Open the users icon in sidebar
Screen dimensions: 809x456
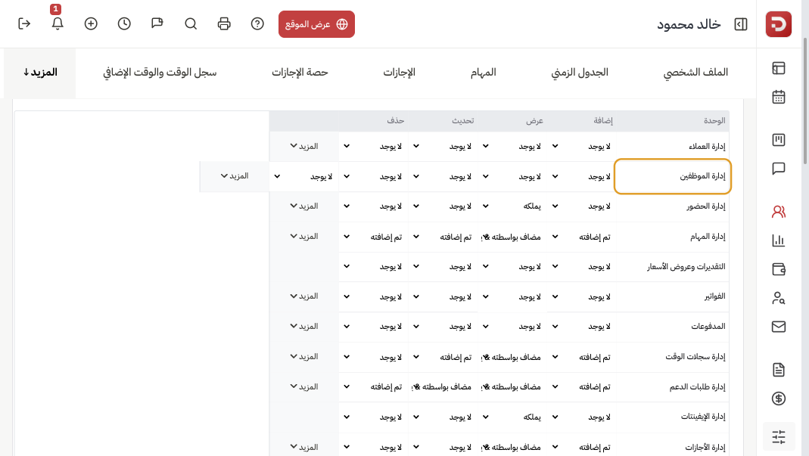coord(778,212)
